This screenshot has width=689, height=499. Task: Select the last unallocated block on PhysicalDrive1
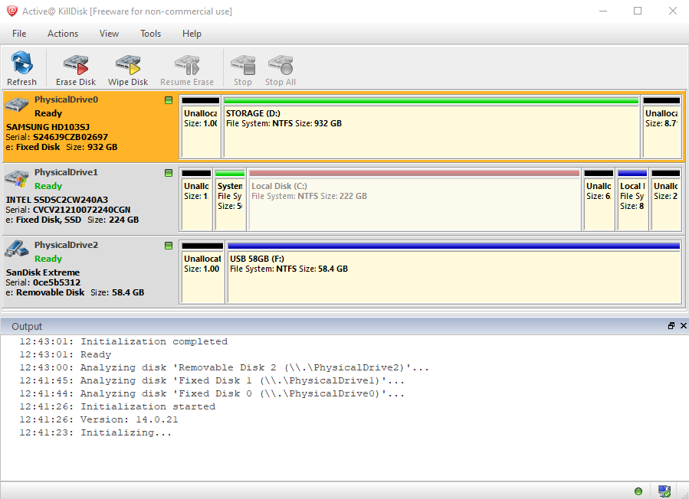tap(666, 200)
